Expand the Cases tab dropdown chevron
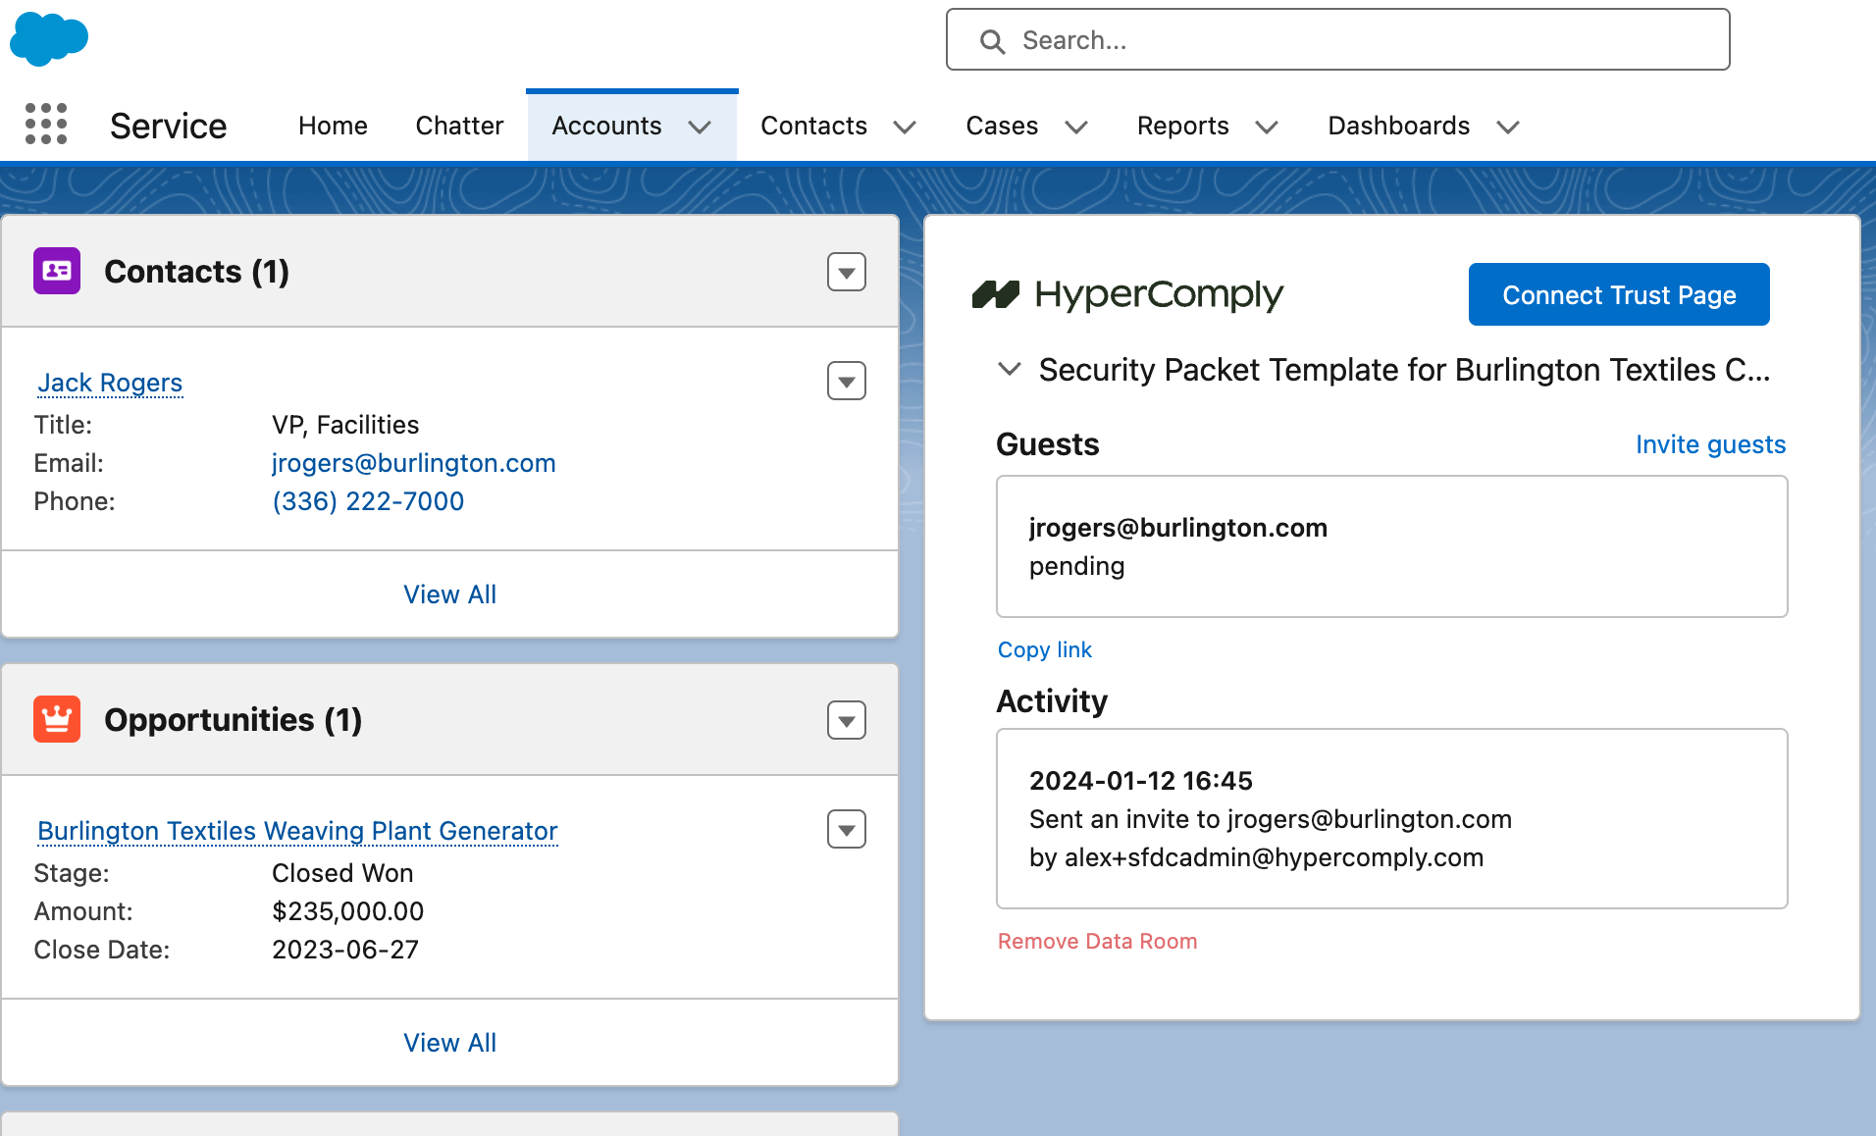Screen dimensions: 1876x1136 [x=1076, y=127]
